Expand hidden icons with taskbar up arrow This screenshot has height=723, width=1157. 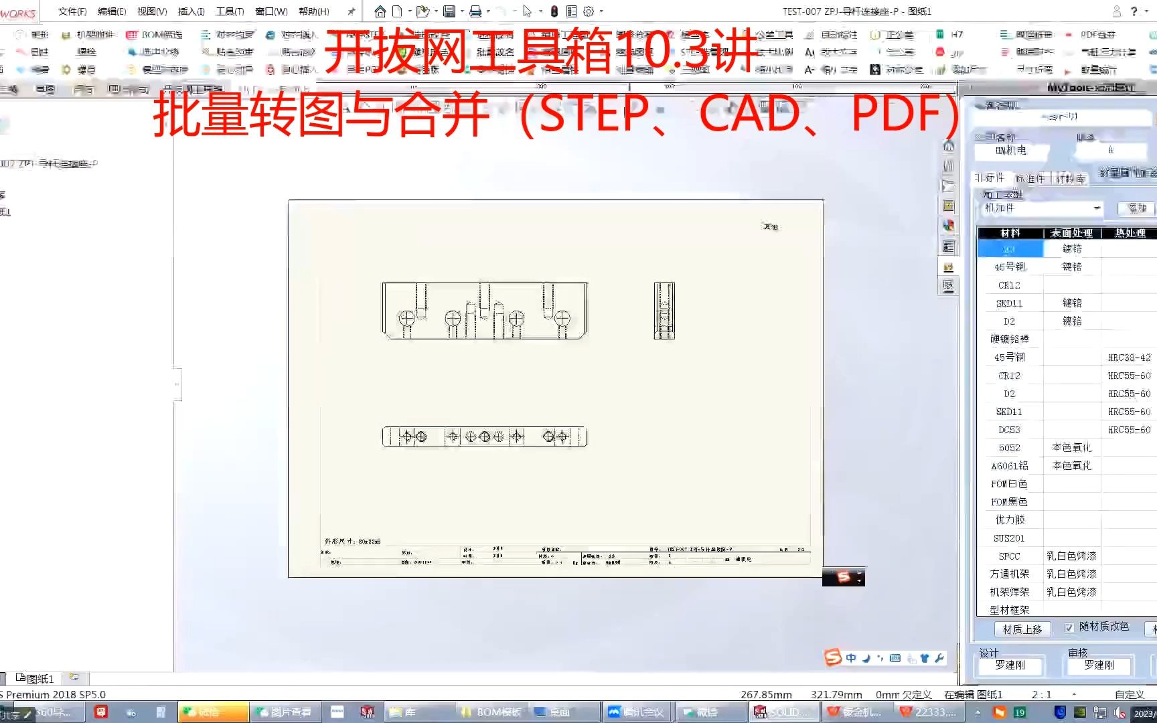point(978,712)
